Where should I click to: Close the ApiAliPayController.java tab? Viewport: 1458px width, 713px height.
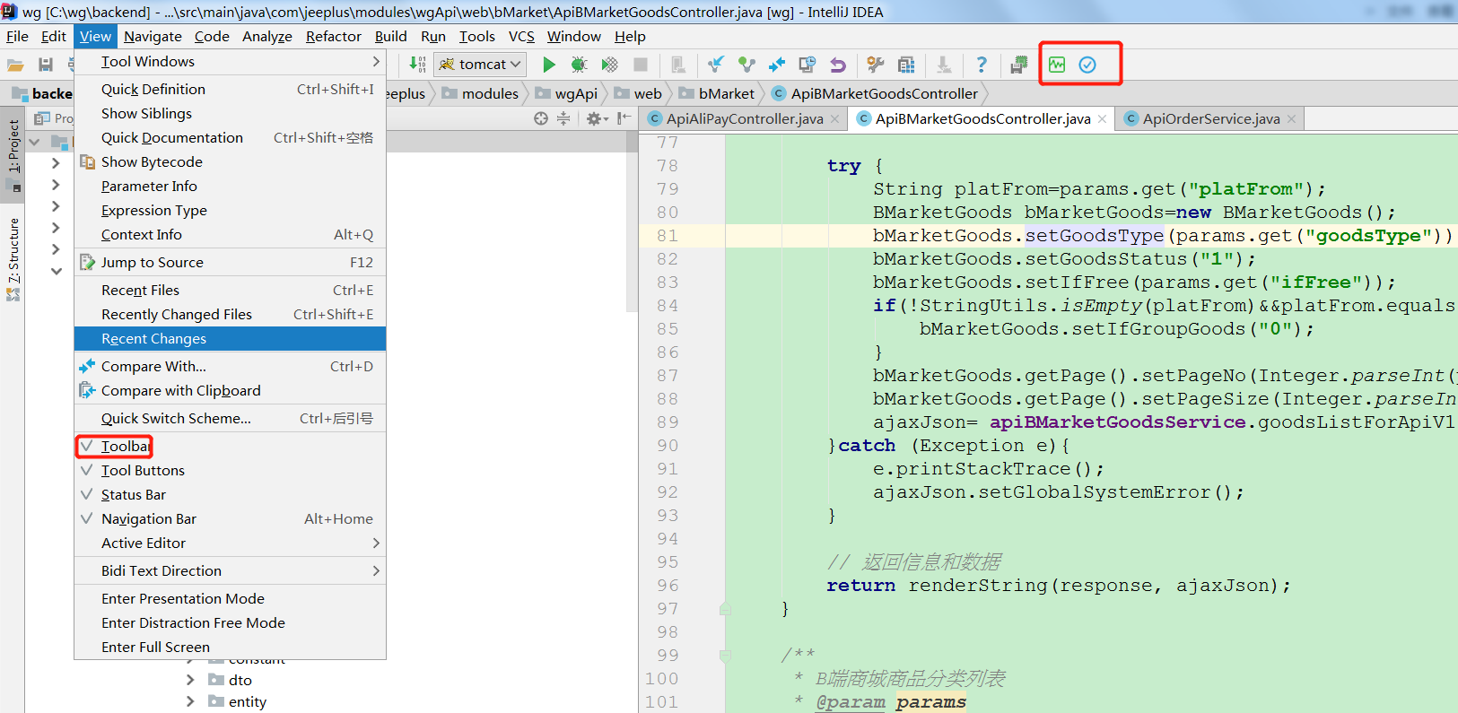835,119
